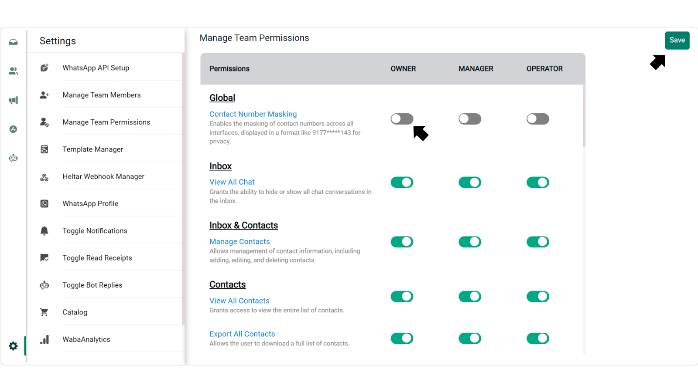The width and height of the screenshot is (698, 392).
Task: Disable Manage Contacts for Manager
Action: pos(470,242)
